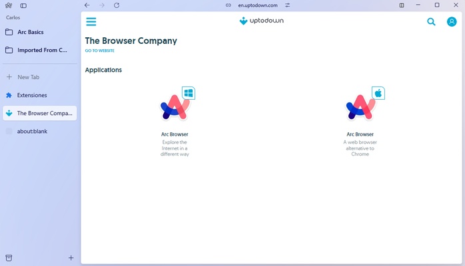The height and width of the screenshot is (266, 465).
Task: Click the plus icon beside New Tab
Action: tap(9, 77)
